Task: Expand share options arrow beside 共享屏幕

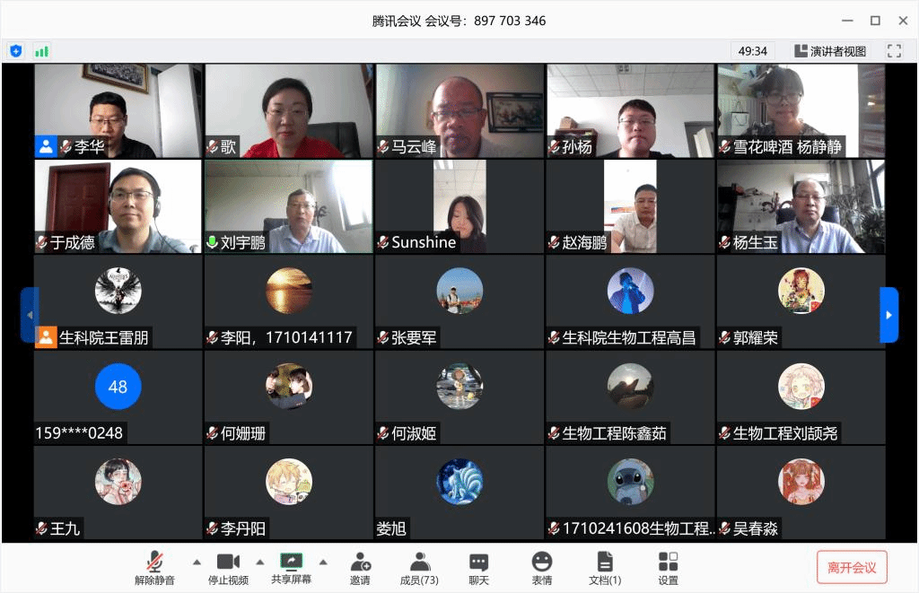Action: [x=323, y=562]
